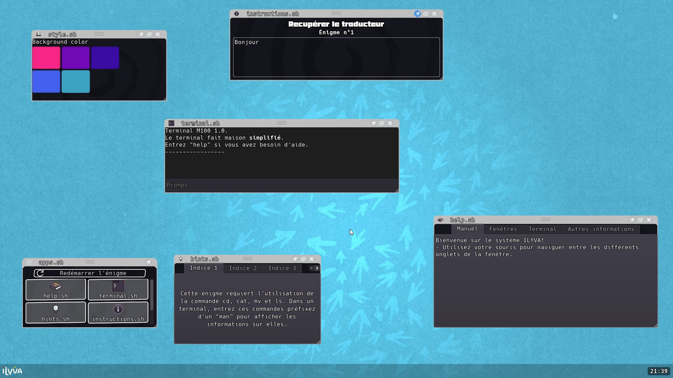Select the royal blue background color swatch
673x378 pixels.
click(x=46, y=82)
